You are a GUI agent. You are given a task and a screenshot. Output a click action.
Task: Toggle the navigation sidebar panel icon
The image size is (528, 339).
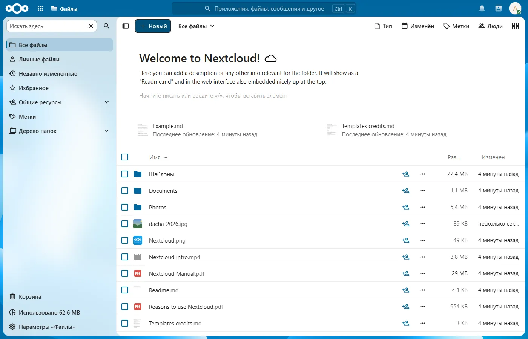(x=126, y=26)
